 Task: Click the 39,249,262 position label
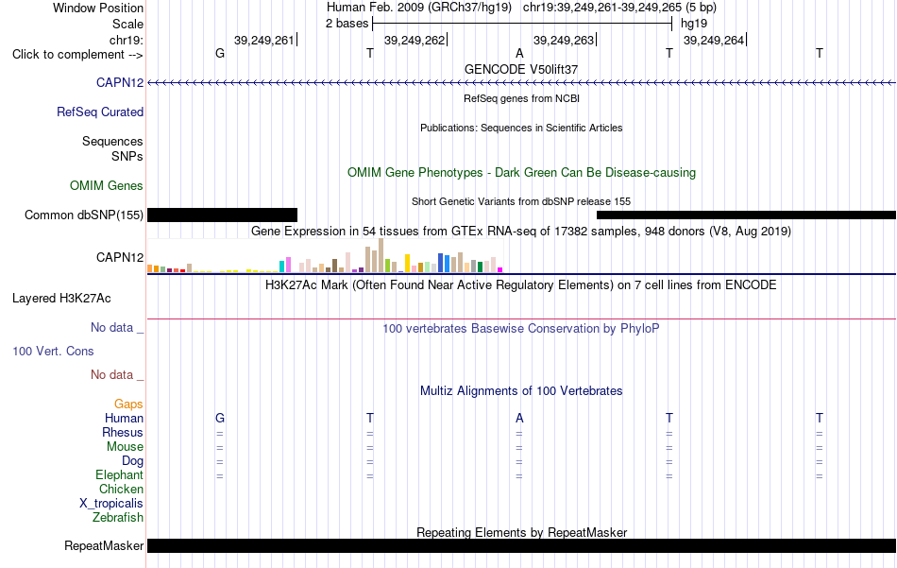[x=415, y=40]
